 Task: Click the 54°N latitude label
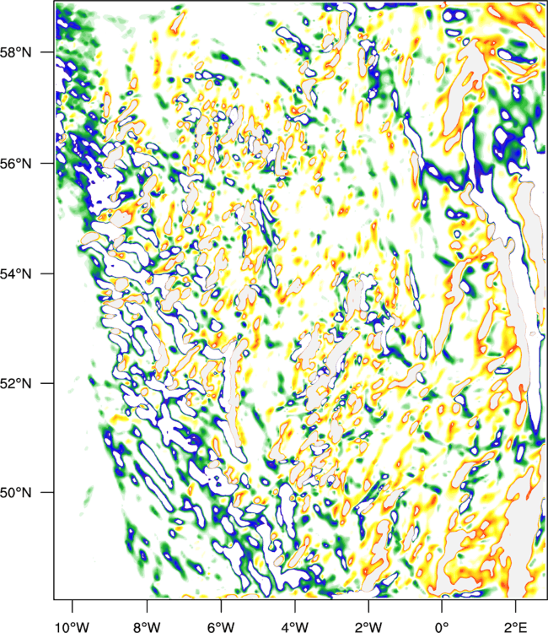pyautogui.click(x=16, y=273)
